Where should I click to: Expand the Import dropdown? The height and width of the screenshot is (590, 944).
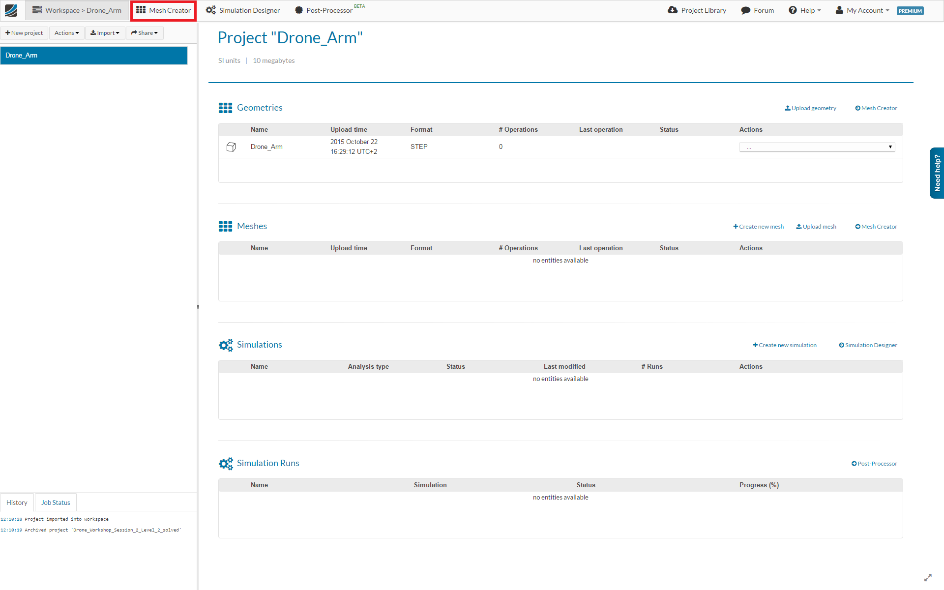pos(105,33)
